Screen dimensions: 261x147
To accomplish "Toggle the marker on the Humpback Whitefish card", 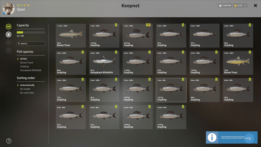I will click(116, 52).
